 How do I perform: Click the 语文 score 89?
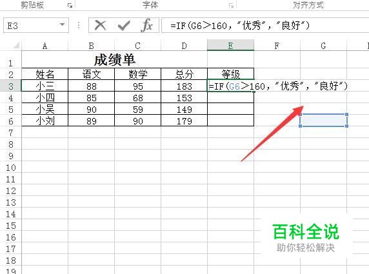[x=91, y=121]
